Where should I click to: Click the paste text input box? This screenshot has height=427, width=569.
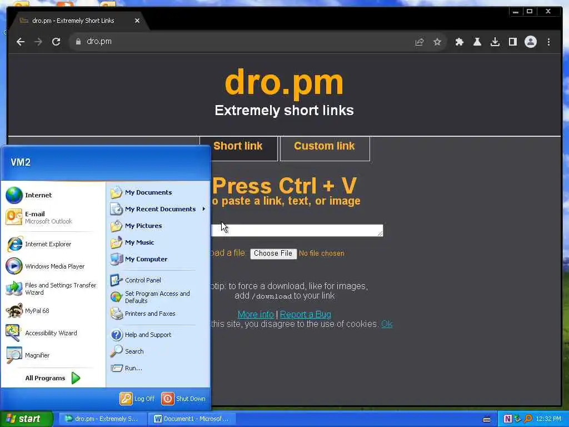click(297, 230)
